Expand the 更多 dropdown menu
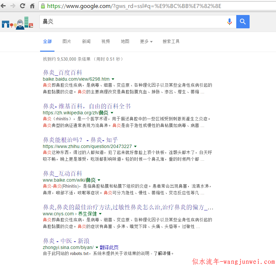Image resolution: width=276 pixels, height=265 pixels. 146,41
